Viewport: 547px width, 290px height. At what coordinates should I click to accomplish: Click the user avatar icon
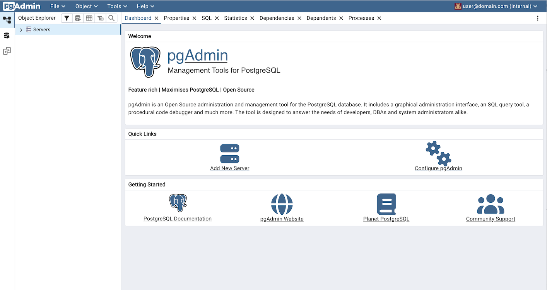point(458,6)
